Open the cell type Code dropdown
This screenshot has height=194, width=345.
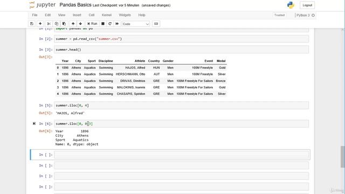click(136, 24)
